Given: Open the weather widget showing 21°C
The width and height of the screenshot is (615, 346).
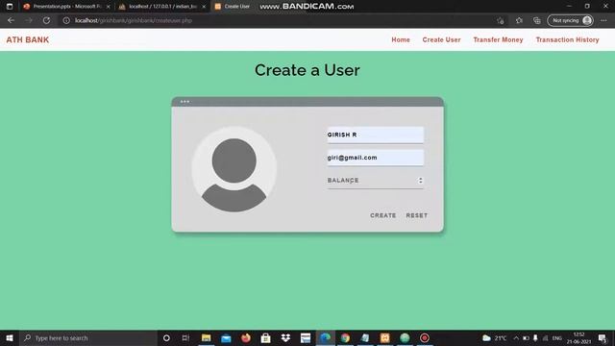Looking at the screenshot, I should [x=494, y=337].
